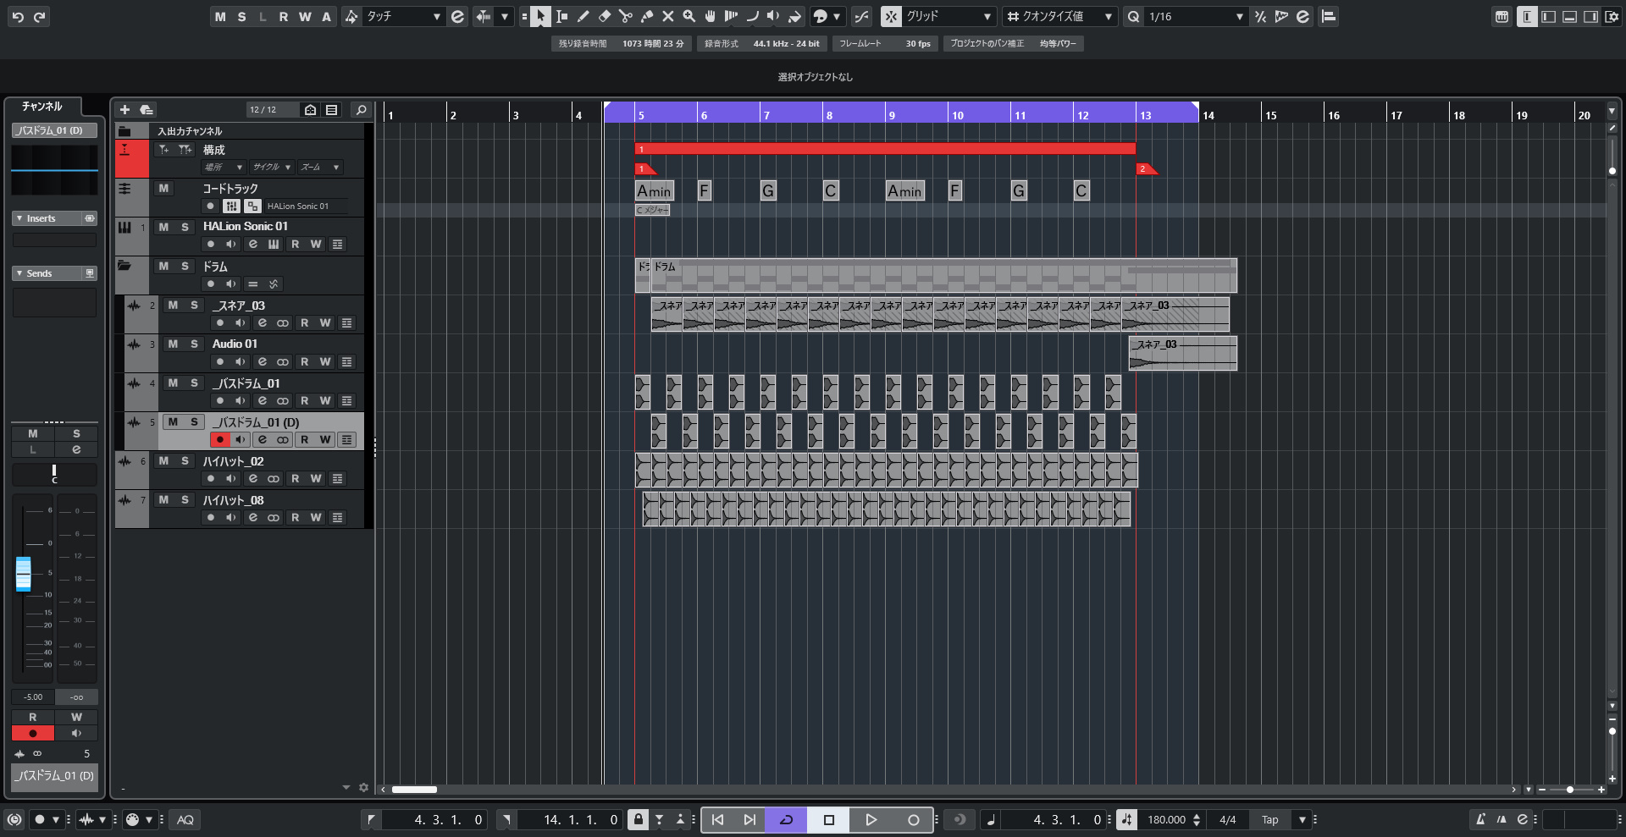Select the Eraser tool
This screenshot has height=837, width=1626.
[x=605, y=16]
